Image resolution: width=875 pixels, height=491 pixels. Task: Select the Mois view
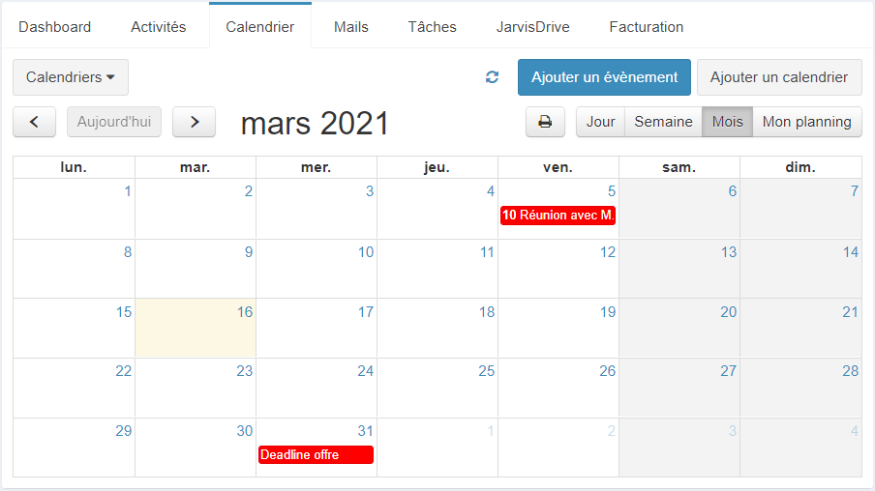click(727, 122)
